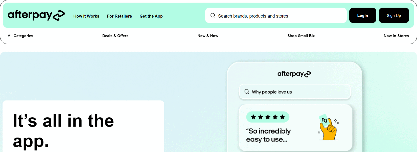Click the search brands input field
This screenshot has width=417, height=152.
275,15
